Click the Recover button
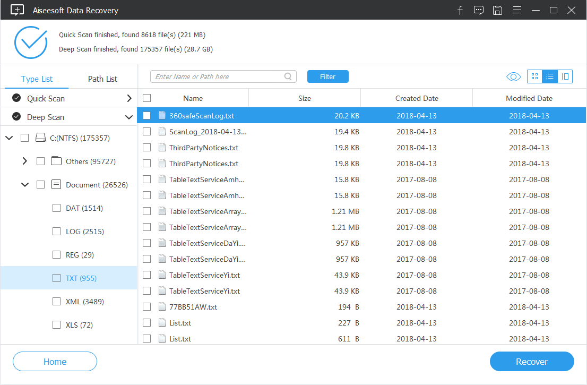Image resolution: width=587 pixels, height=385 pixels. pos(531,362)
